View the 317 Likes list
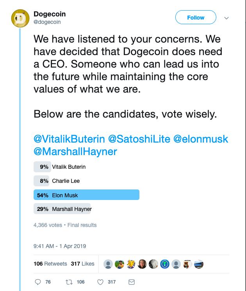 point(82,264)
